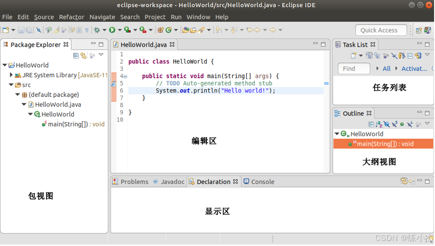Click the Activate link in Task List
The width and height of the screenshot is (435, 246).
click(x=414, y=69)
